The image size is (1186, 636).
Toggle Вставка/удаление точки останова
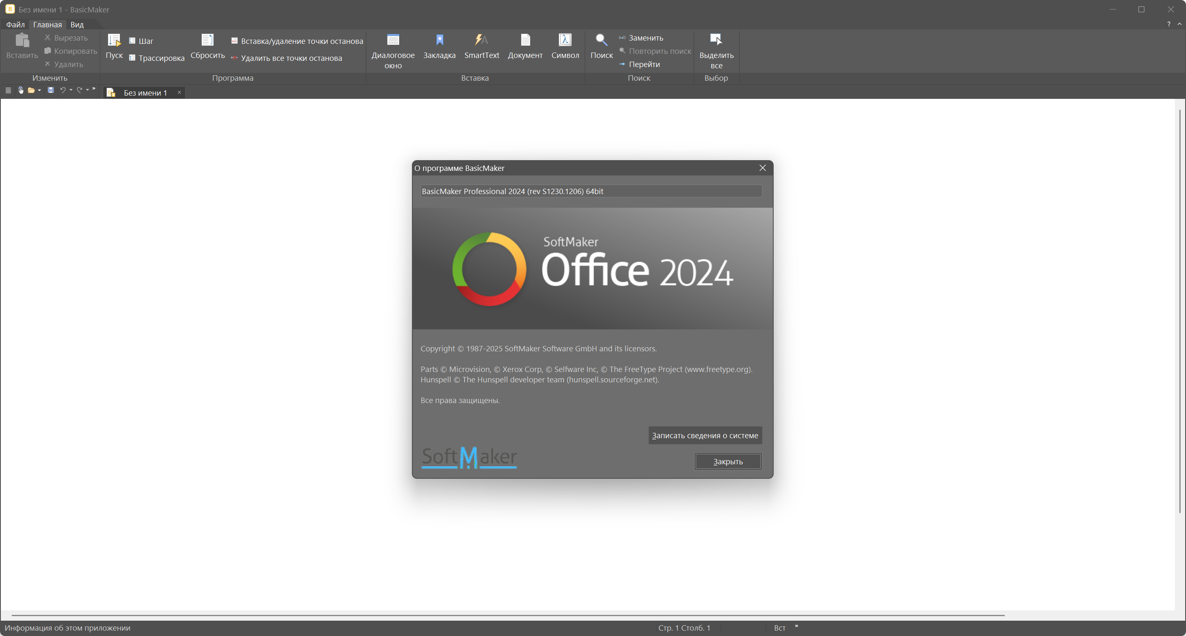(297, 41)
